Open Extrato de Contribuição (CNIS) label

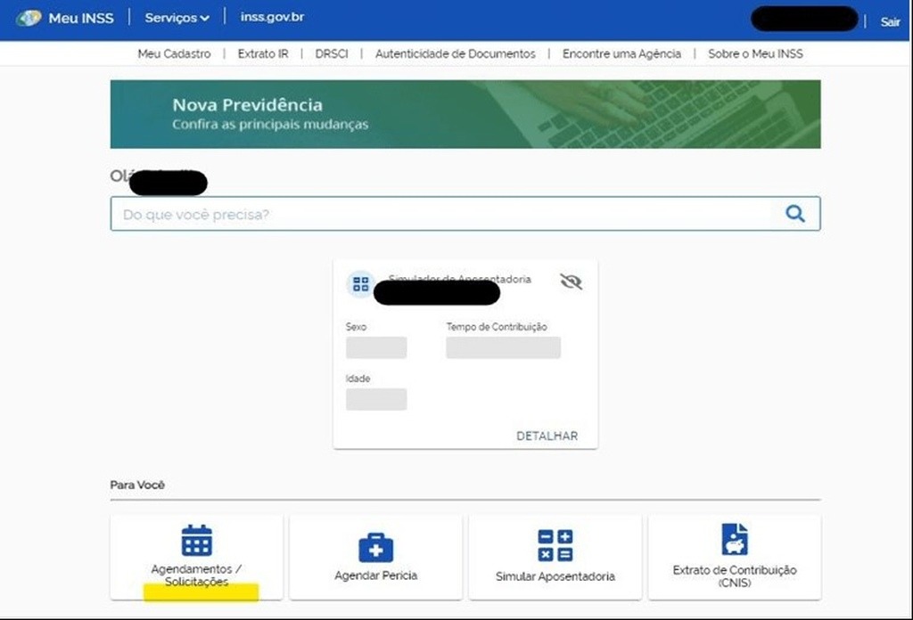point(735,576)
